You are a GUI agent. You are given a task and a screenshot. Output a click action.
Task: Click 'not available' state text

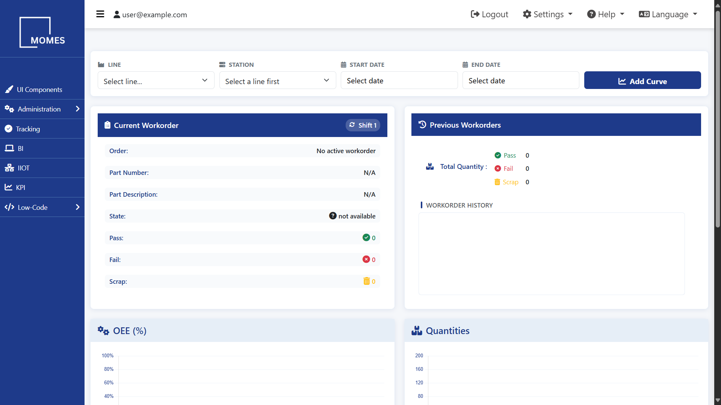[x=357, y=216]
